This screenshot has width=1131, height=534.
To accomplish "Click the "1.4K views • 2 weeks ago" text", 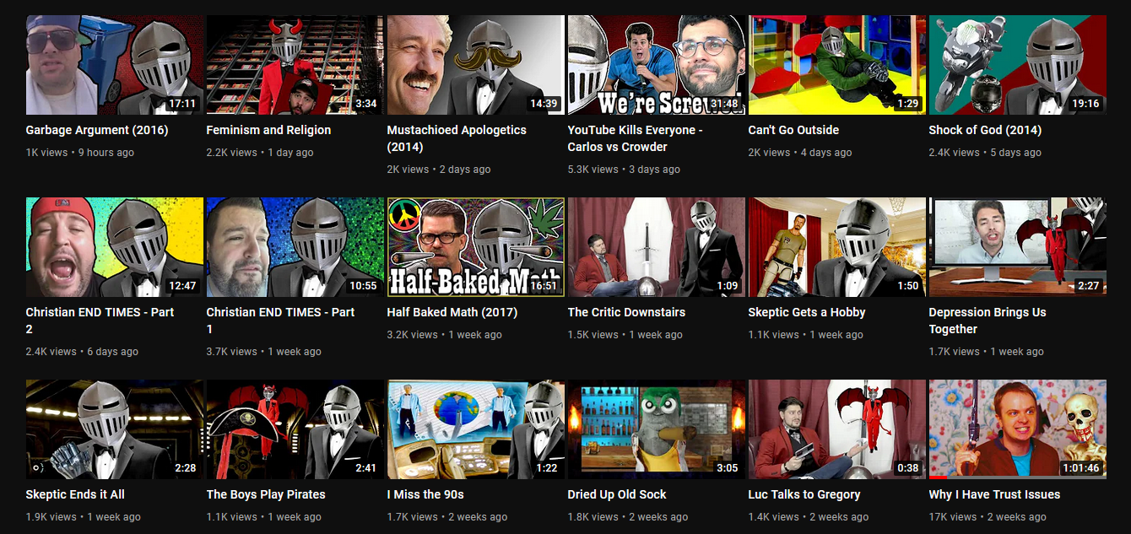I will pyautogui.click(x=809, y=517).
